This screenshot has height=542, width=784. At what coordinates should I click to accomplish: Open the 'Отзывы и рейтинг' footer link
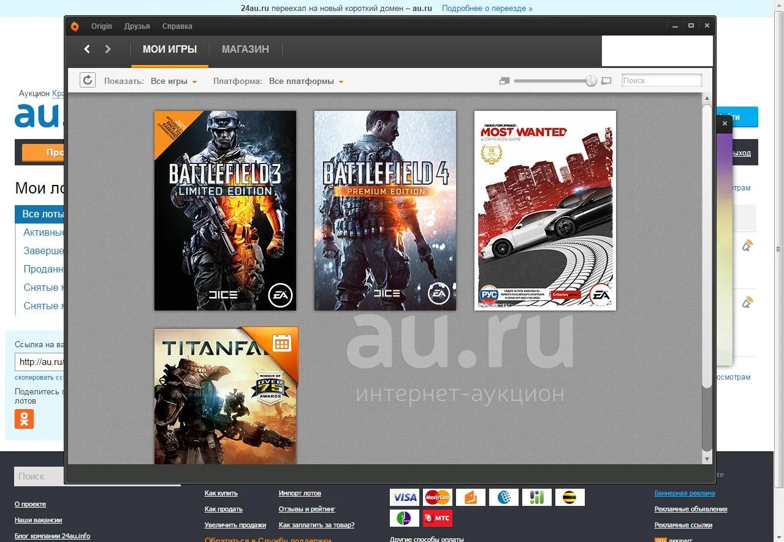(307, 509)
